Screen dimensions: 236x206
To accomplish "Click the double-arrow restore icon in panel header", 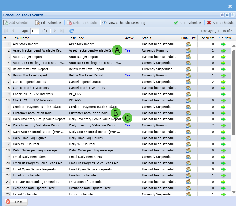I will (227, 15).
